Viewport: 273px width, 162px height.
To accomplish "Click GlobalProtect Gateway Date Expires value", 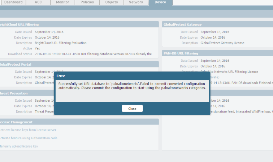I will [x=213, y=38].
